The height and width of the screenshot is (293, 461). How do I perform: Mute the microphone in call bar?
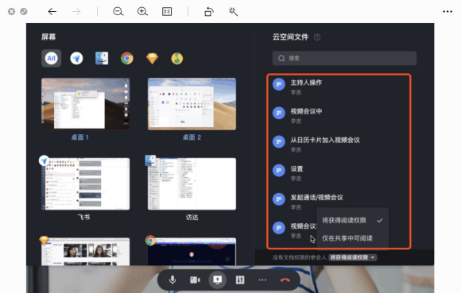click(x=172, y=280)
